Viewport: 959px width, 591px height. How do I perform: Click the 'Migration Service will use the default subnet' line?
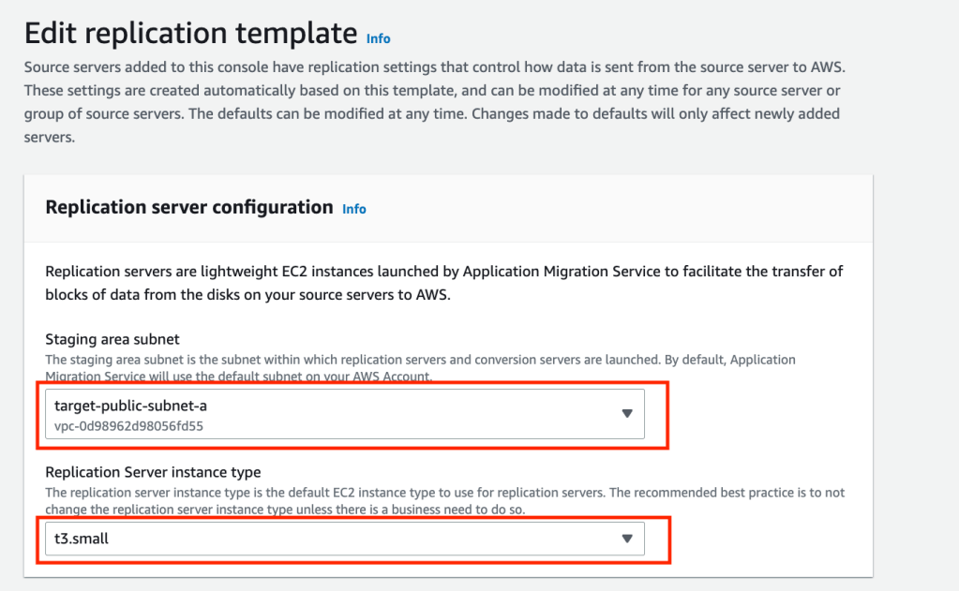point(237,377)
